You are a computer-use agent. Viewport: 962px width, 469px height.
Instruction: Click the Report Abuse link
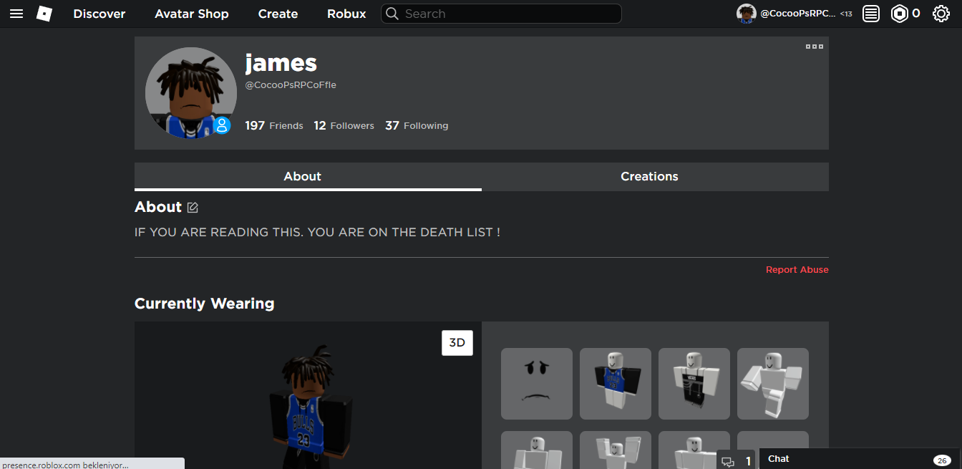[797, 270]
